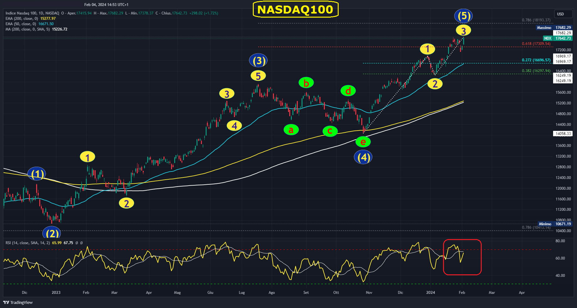Click the NDX 17642.73 price label
Viewport: 577px width, 308px height.
558,38
